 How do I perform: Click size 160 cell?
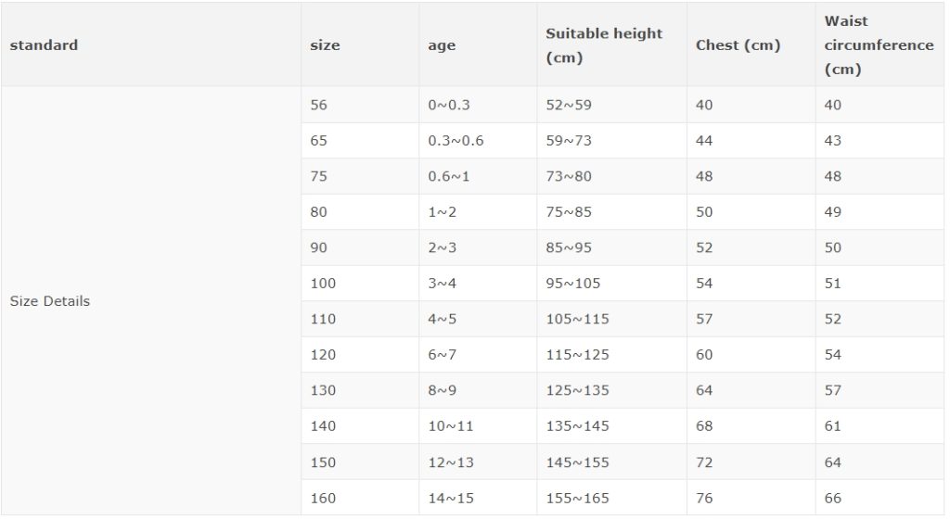(x=360, y=498)
